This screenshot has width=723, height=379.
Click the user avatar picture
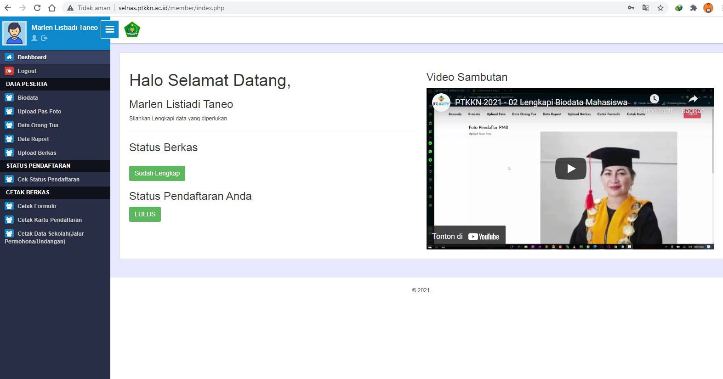(x=14, y=33)
